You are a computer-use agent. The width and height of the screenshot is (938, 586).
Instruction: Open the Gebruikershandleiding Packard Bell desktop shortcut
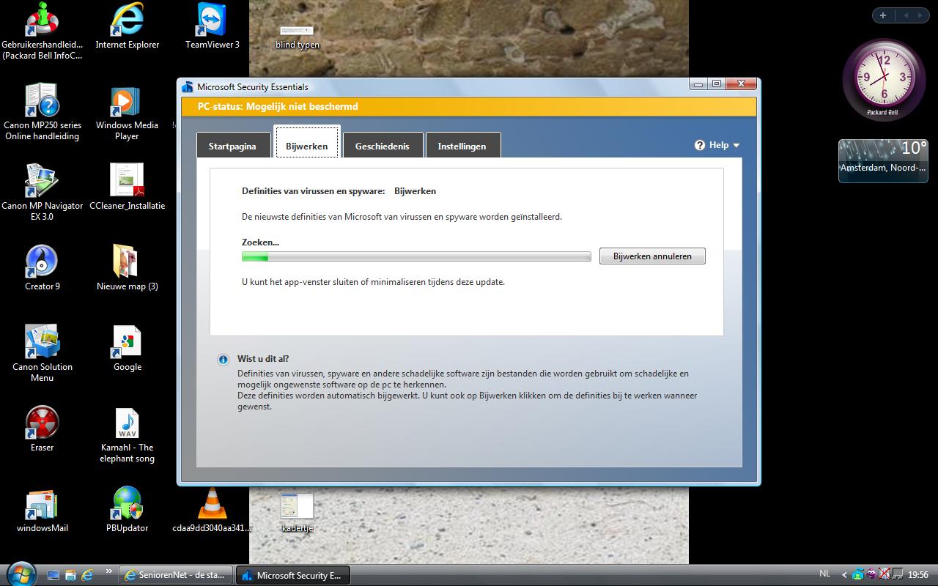[42, 31]
